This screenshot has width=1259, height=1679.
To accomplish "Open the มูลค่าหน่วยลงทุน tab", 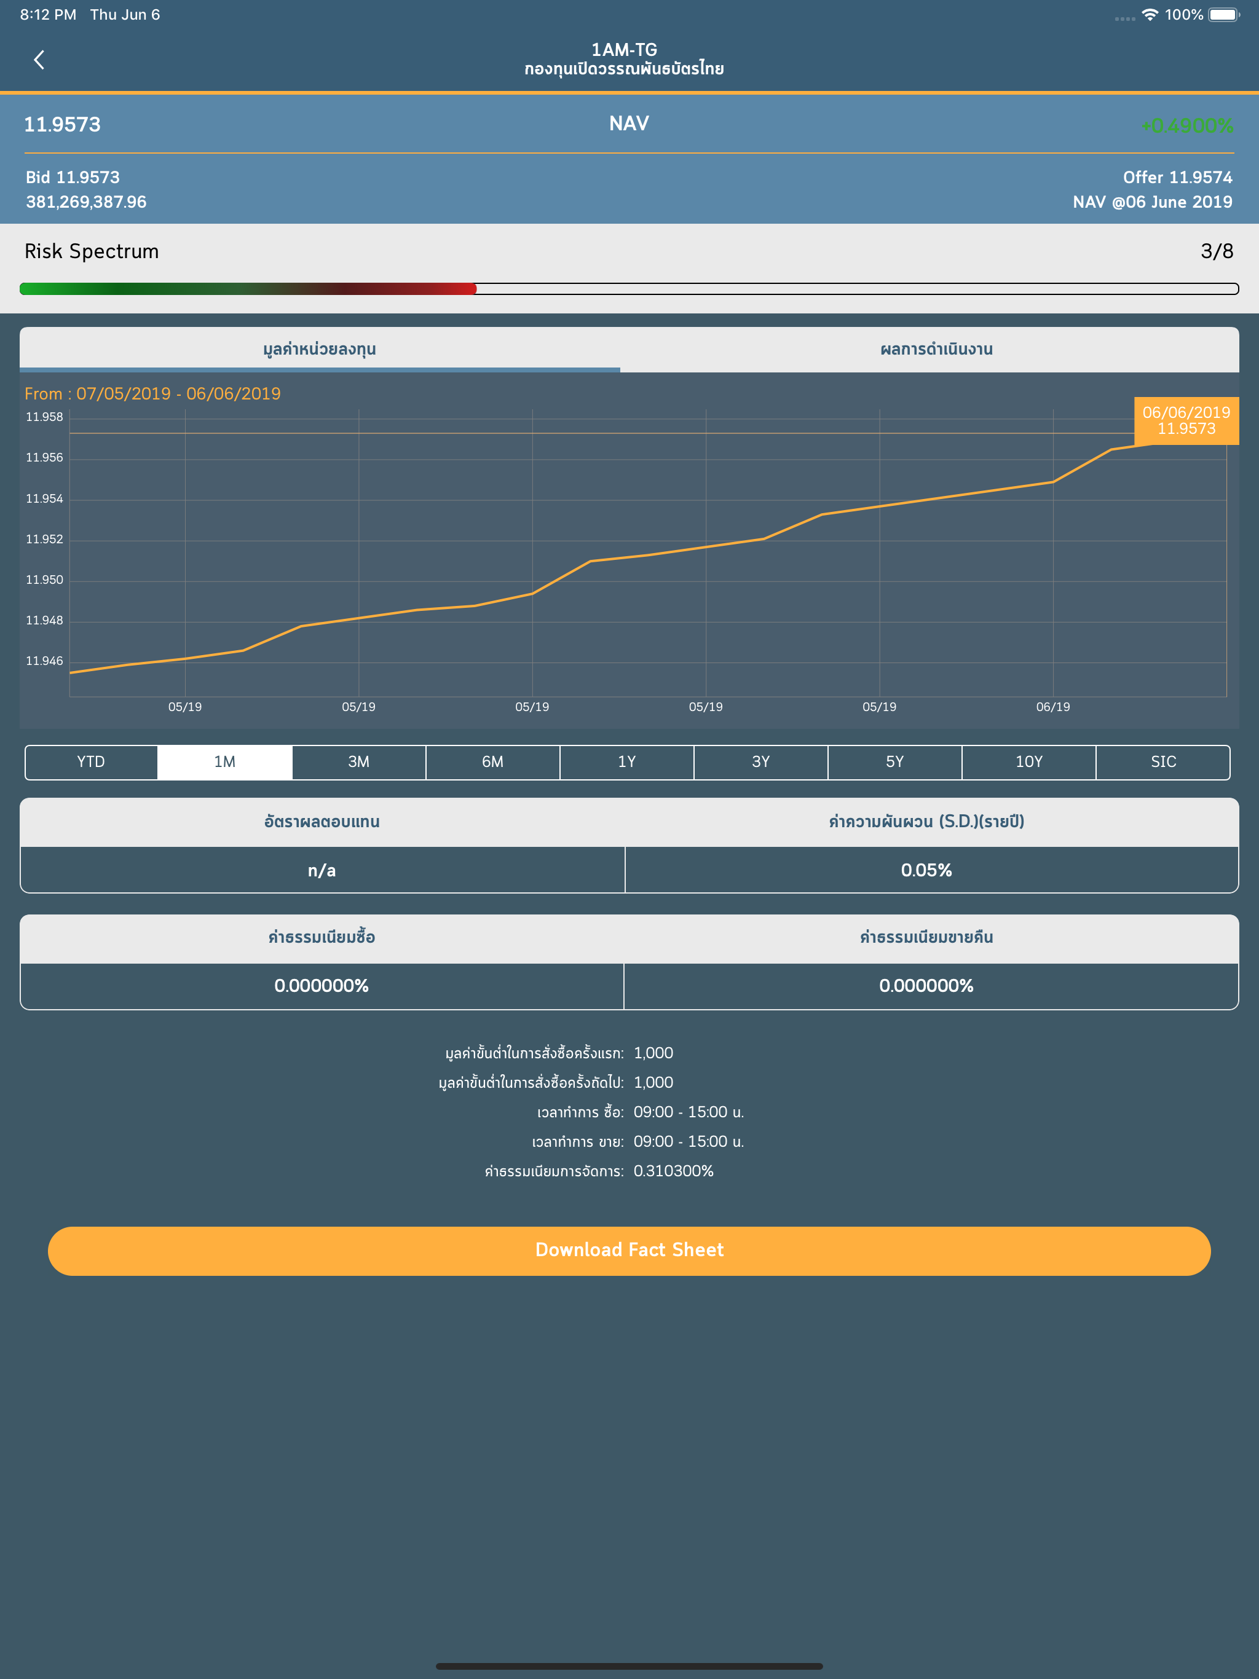I will pyautogui.click(x=320, y=349).
